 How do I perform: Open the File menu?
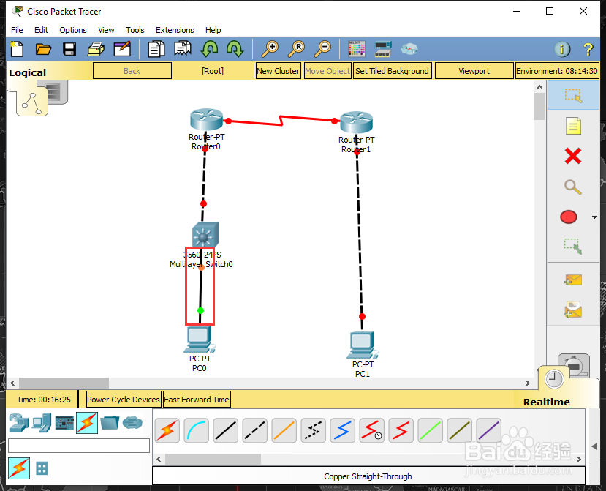tap(17, 30)
